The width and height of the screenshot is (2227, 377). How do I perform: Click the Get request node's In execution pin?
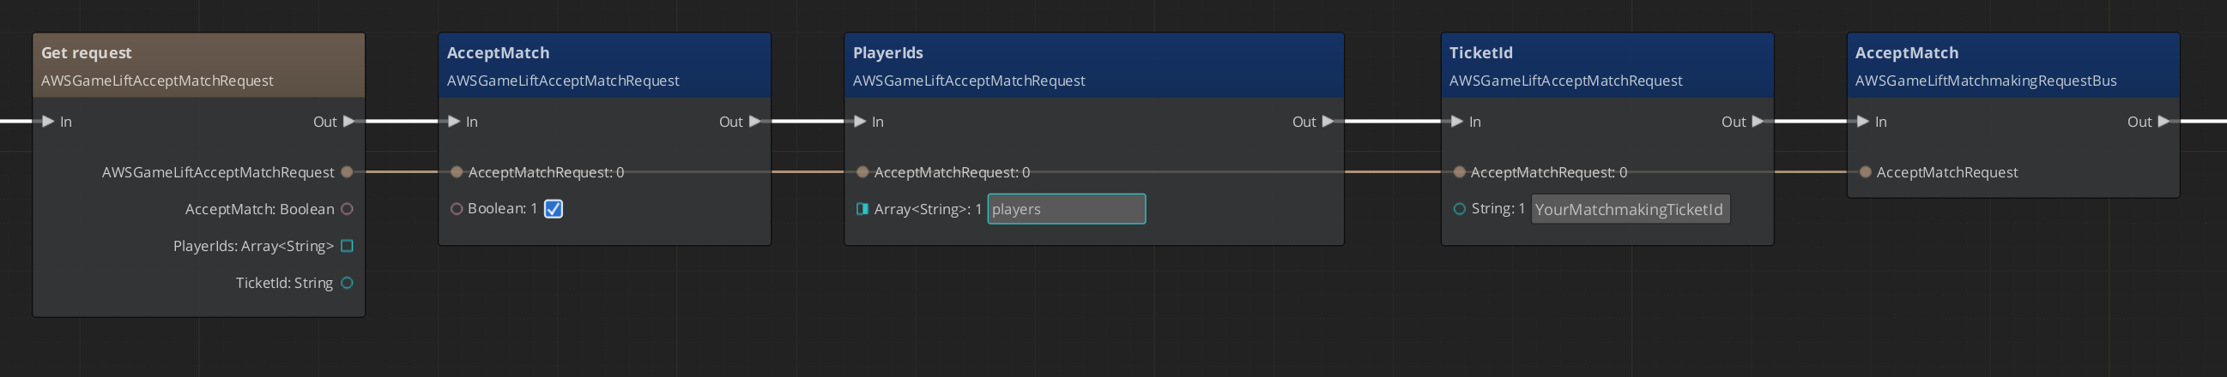click(48, 122)
